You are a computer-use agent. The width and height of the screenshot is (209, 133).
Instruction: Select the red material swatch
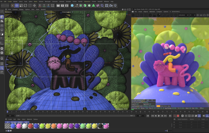click(30, 126)
